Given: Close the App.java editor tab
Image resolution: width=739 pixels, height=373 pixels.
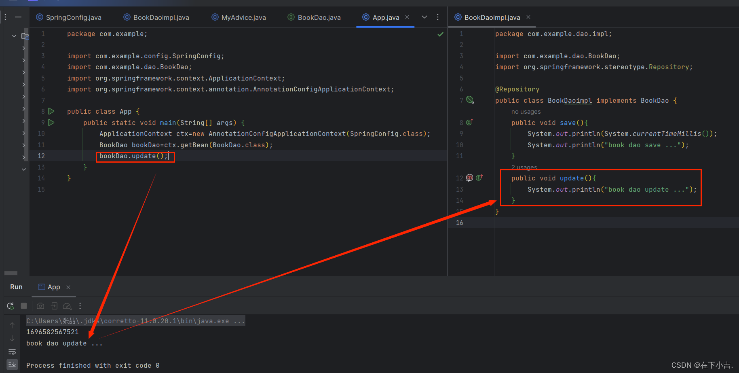Looking at the screenshot, I should tap(407, 17).
